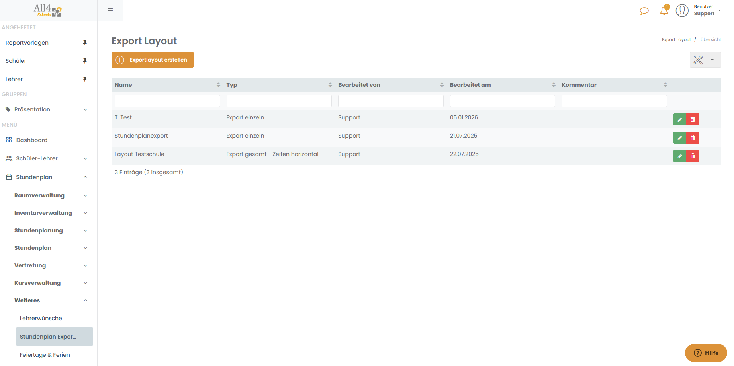Click the Bearbeitet am filter field
This screenshot has width=734, height=366.
(x=503, y=101)
